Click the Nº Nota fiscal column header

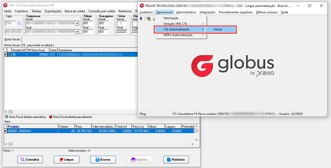coord(38,50)
